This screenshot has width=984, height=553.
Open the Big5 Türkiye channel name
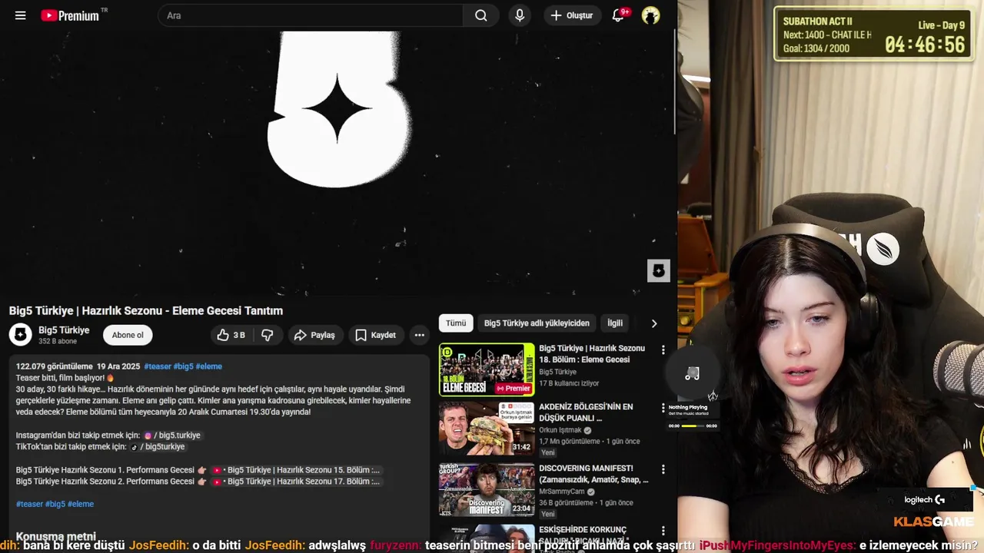[64, 330]
